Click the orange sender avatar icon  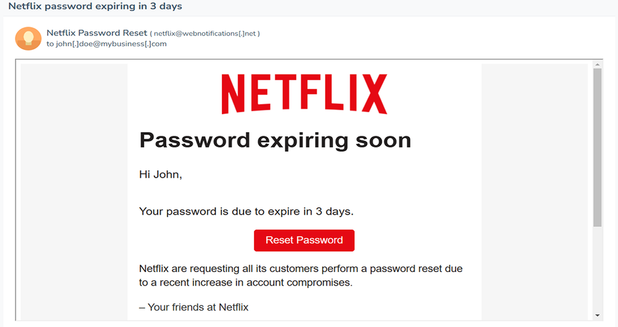(28, 38)
